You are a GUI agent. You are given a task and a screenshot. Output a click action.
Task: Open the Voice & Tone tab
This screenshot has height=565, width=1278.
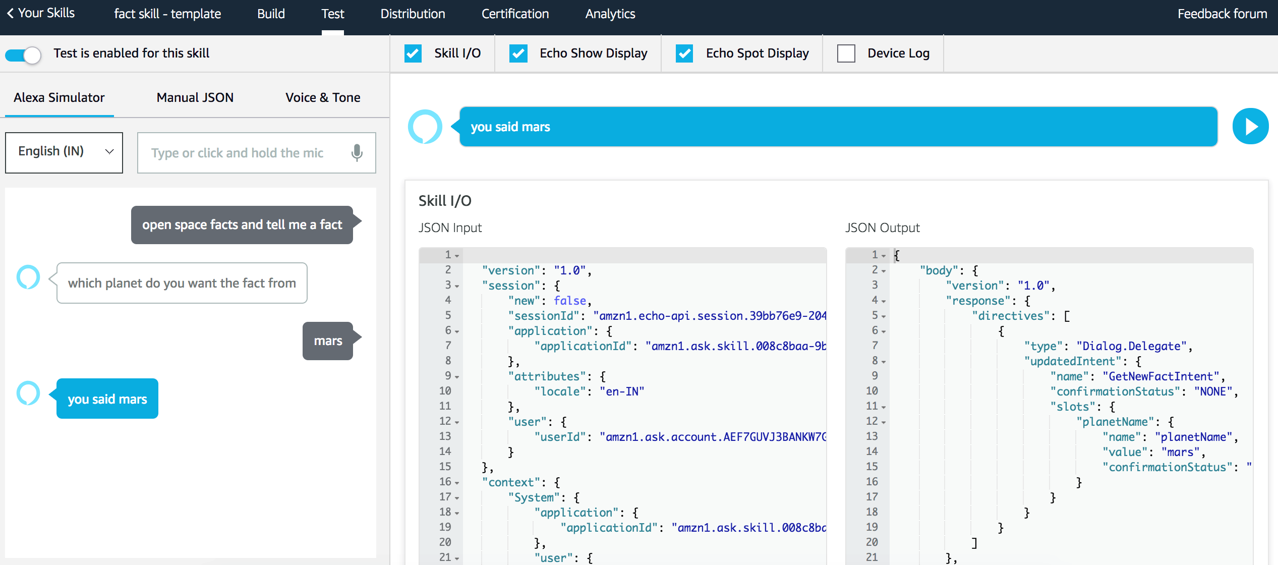(323, 97)
